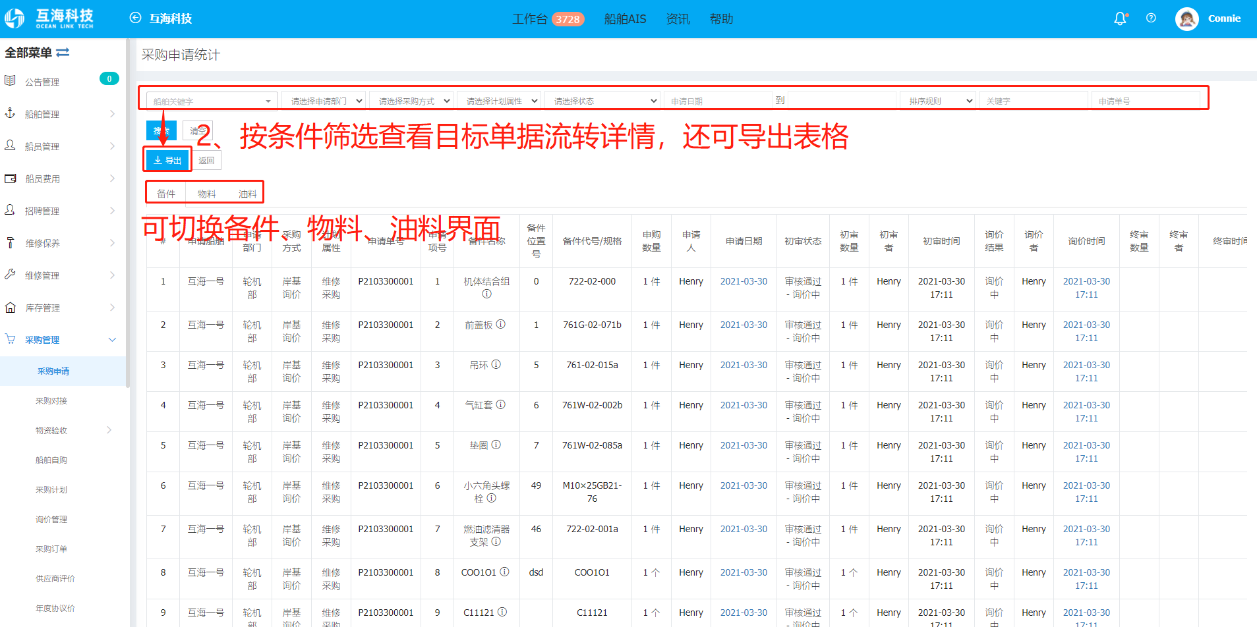
Task: Open the 请选择计划属性 dropdown
Action: tap(500, 101)
